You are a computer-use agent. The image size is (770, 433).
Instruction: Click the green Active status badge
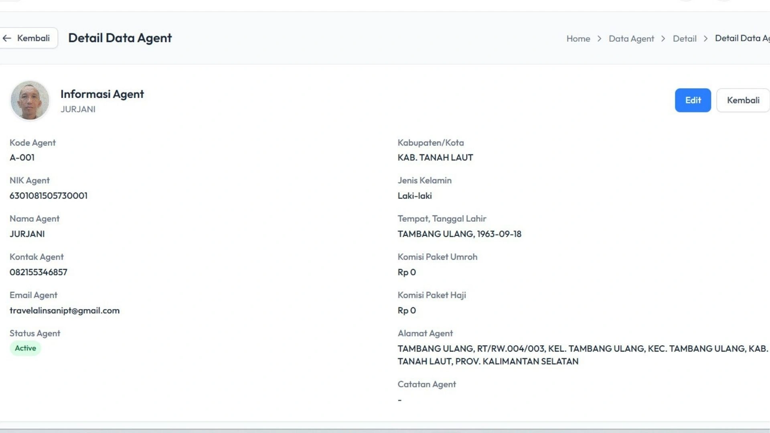tap(25, 348)
